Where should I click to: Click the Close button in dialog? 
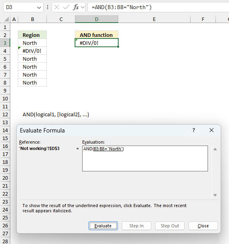[203, 226]
